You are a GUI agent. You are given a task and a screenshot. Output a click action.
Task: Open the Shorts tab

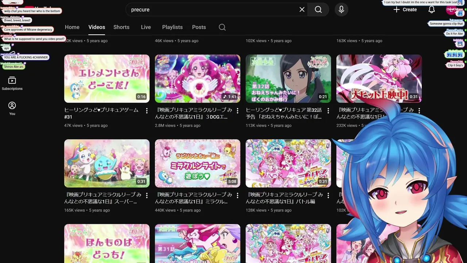point(121,27)
